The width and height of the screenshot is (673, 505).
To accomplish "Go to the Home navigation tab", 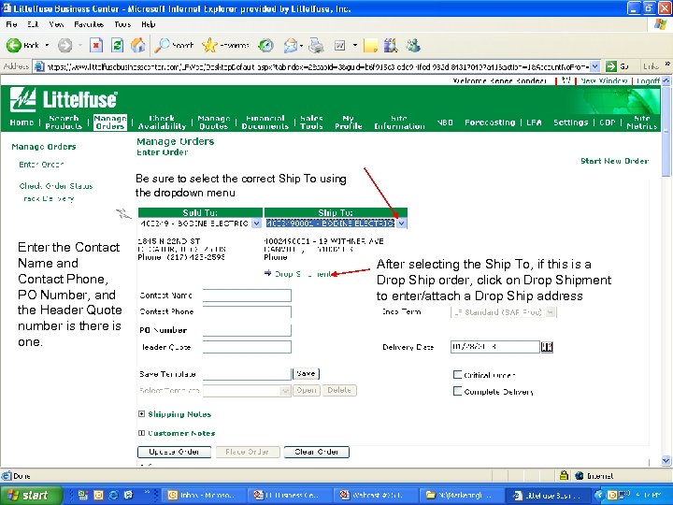I will (x=21, y=123).
